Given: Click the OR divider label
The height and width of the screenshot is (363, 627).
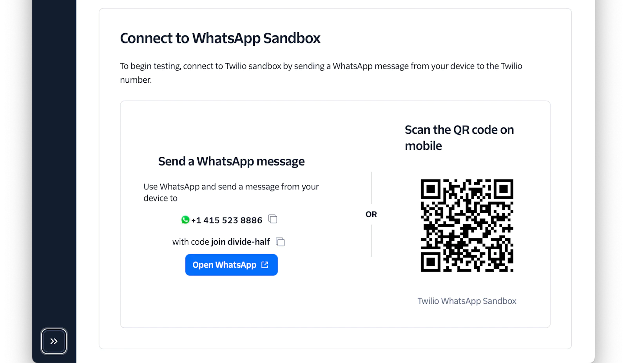Looking at the screenshot, I should click(371, 214).
